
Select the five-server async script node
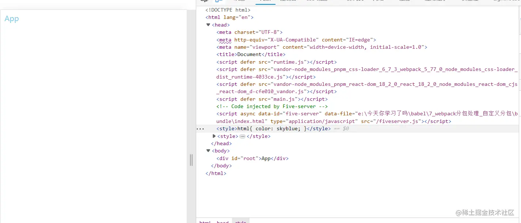(x=367, y=118)
